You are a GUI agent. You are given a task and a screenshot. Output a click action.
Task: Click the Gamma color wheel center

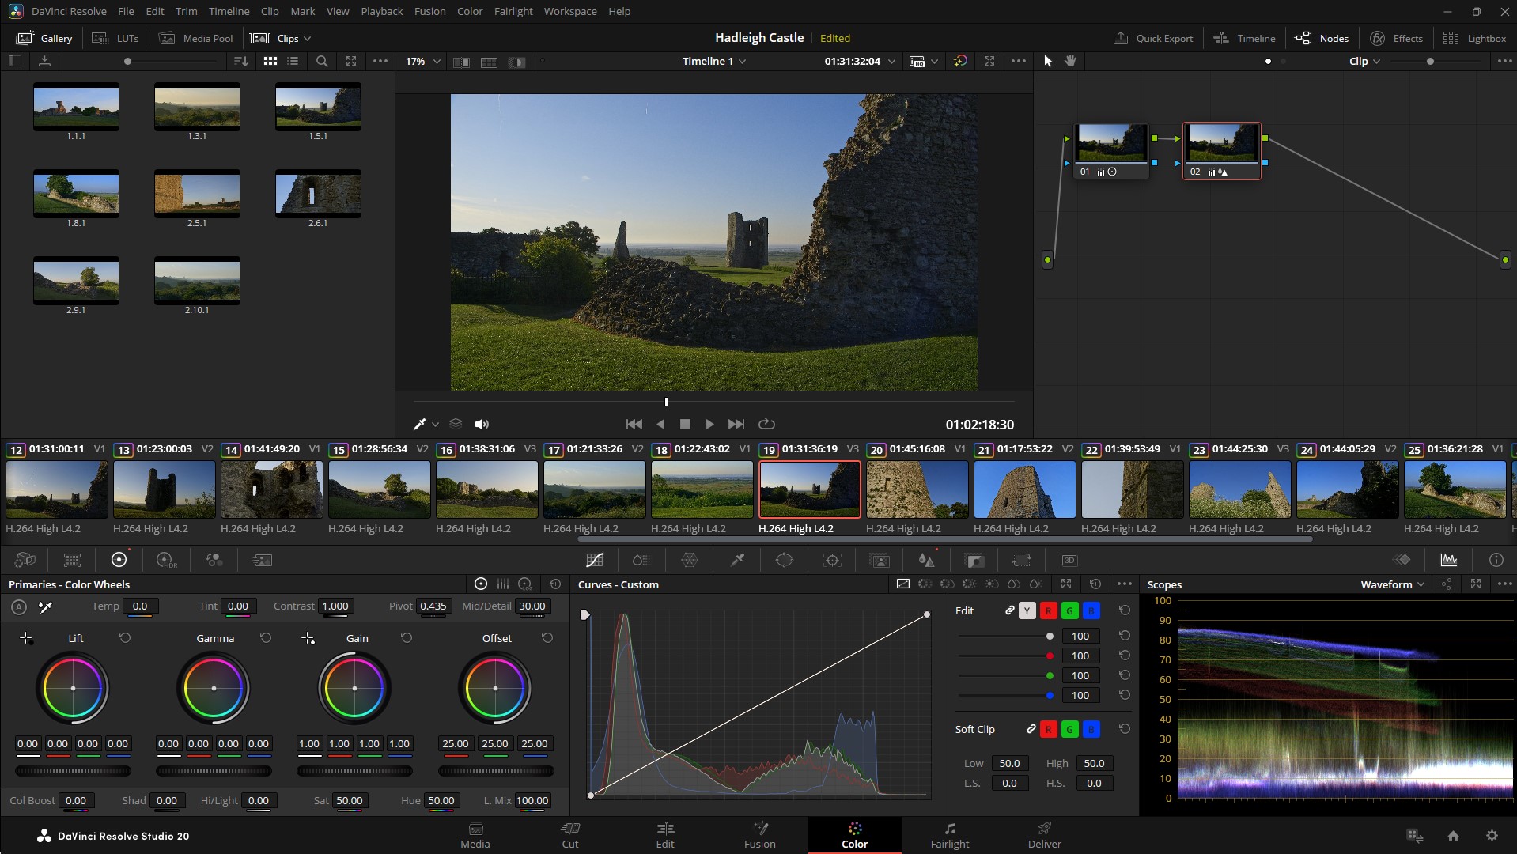point(214,688)
